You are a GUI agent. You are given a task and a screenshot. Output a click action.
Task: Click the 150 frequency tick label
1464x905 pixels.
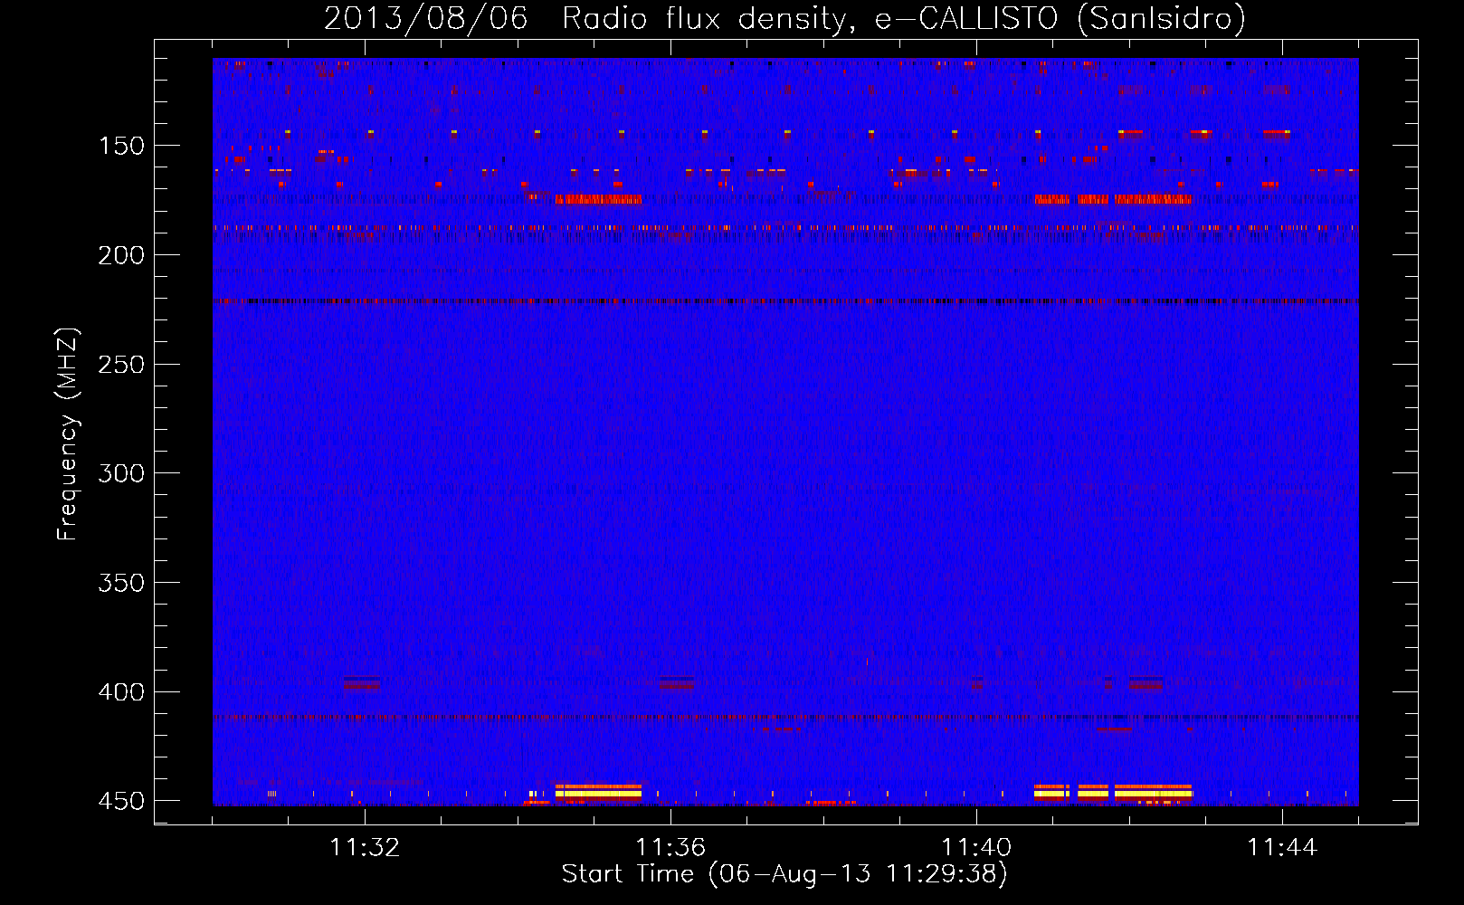point(121,147)
